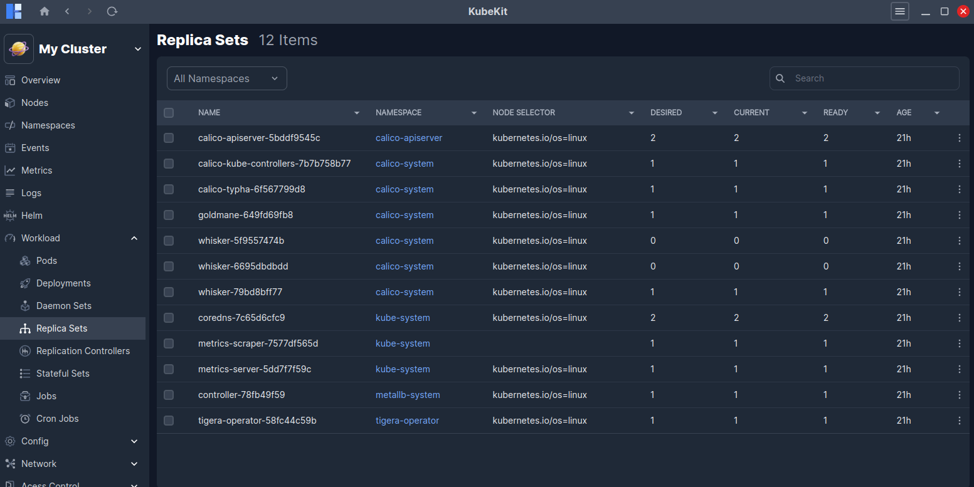Viewport: 974px width, 487px height.
Task: Collapse the Workload section
Action: (134, 238)
